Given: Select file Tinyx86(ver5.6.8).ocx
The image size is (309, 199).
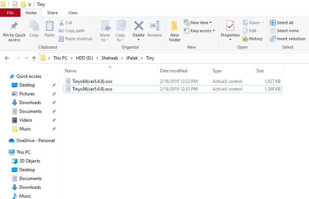Looking at the screenshot, I should tap(173, 89).
